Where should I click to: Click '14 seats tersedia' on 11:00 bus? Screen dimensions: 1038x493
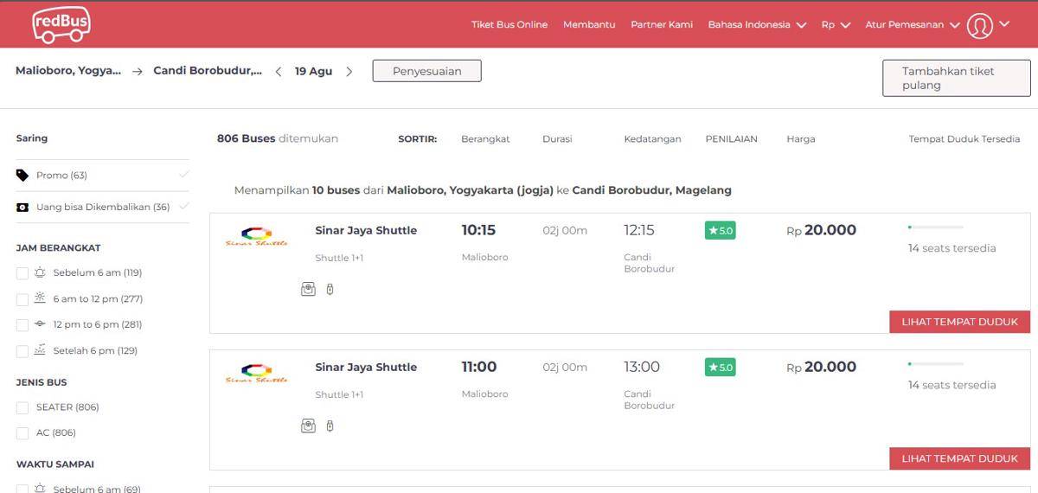951,385
